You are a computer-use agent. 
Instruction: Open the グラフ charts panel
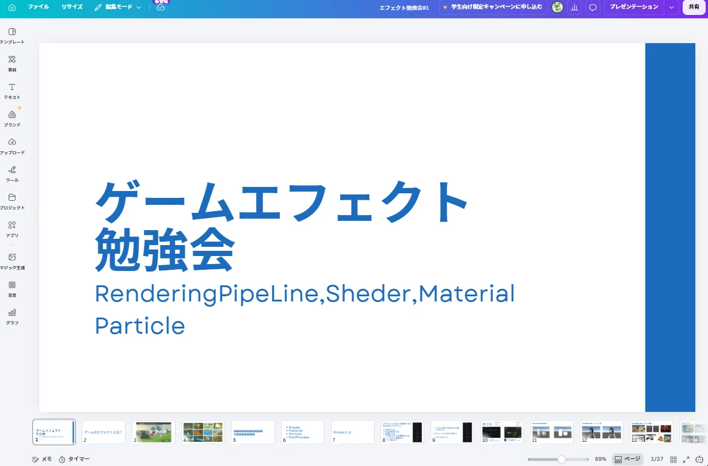12,316
